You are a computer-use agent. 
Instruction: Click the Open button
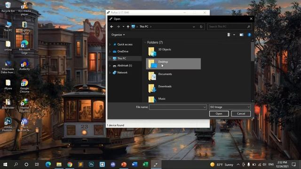pos(219,114)
